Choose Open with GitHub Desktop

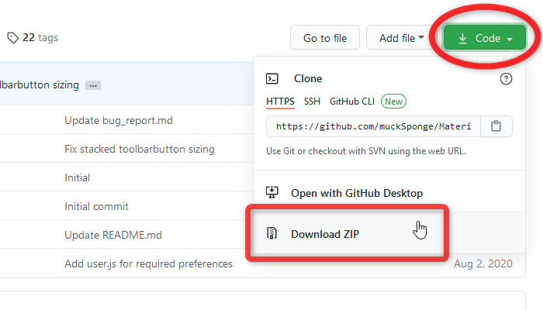click(389, 192)
